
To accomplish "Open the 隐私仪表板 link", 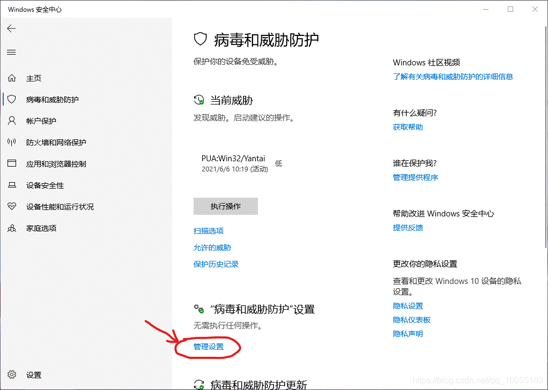I will (412, 320).
